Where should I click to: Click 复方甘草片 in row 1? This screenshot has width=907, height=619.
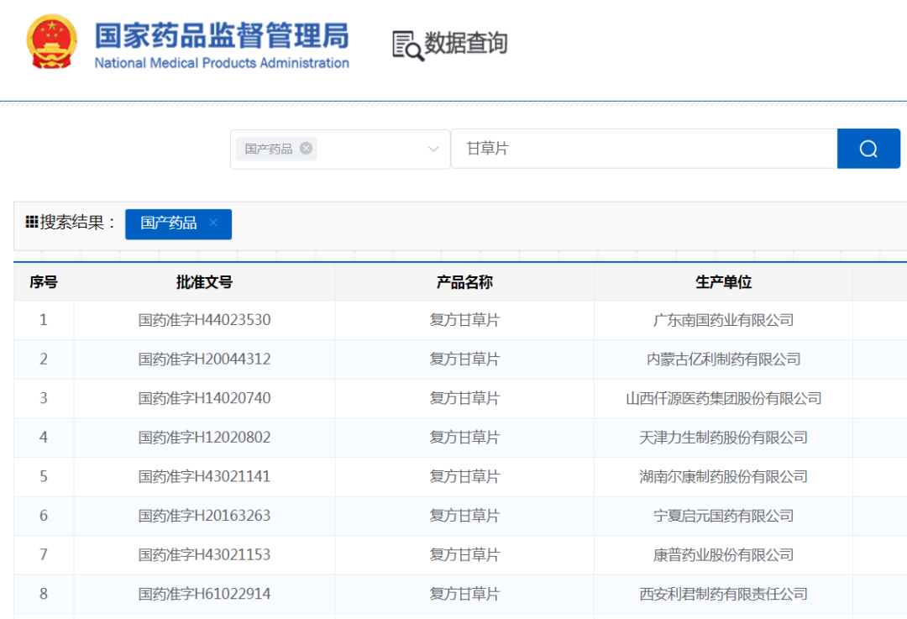(x=464, y=320)
